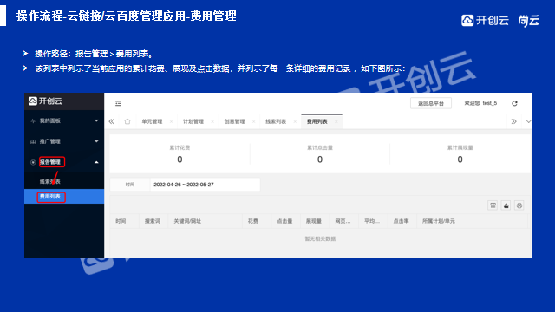Switch to the 单元管理 tab
The height and width of the screenshot is (312, 555).
pyautogui.click(x=153, y=121)
